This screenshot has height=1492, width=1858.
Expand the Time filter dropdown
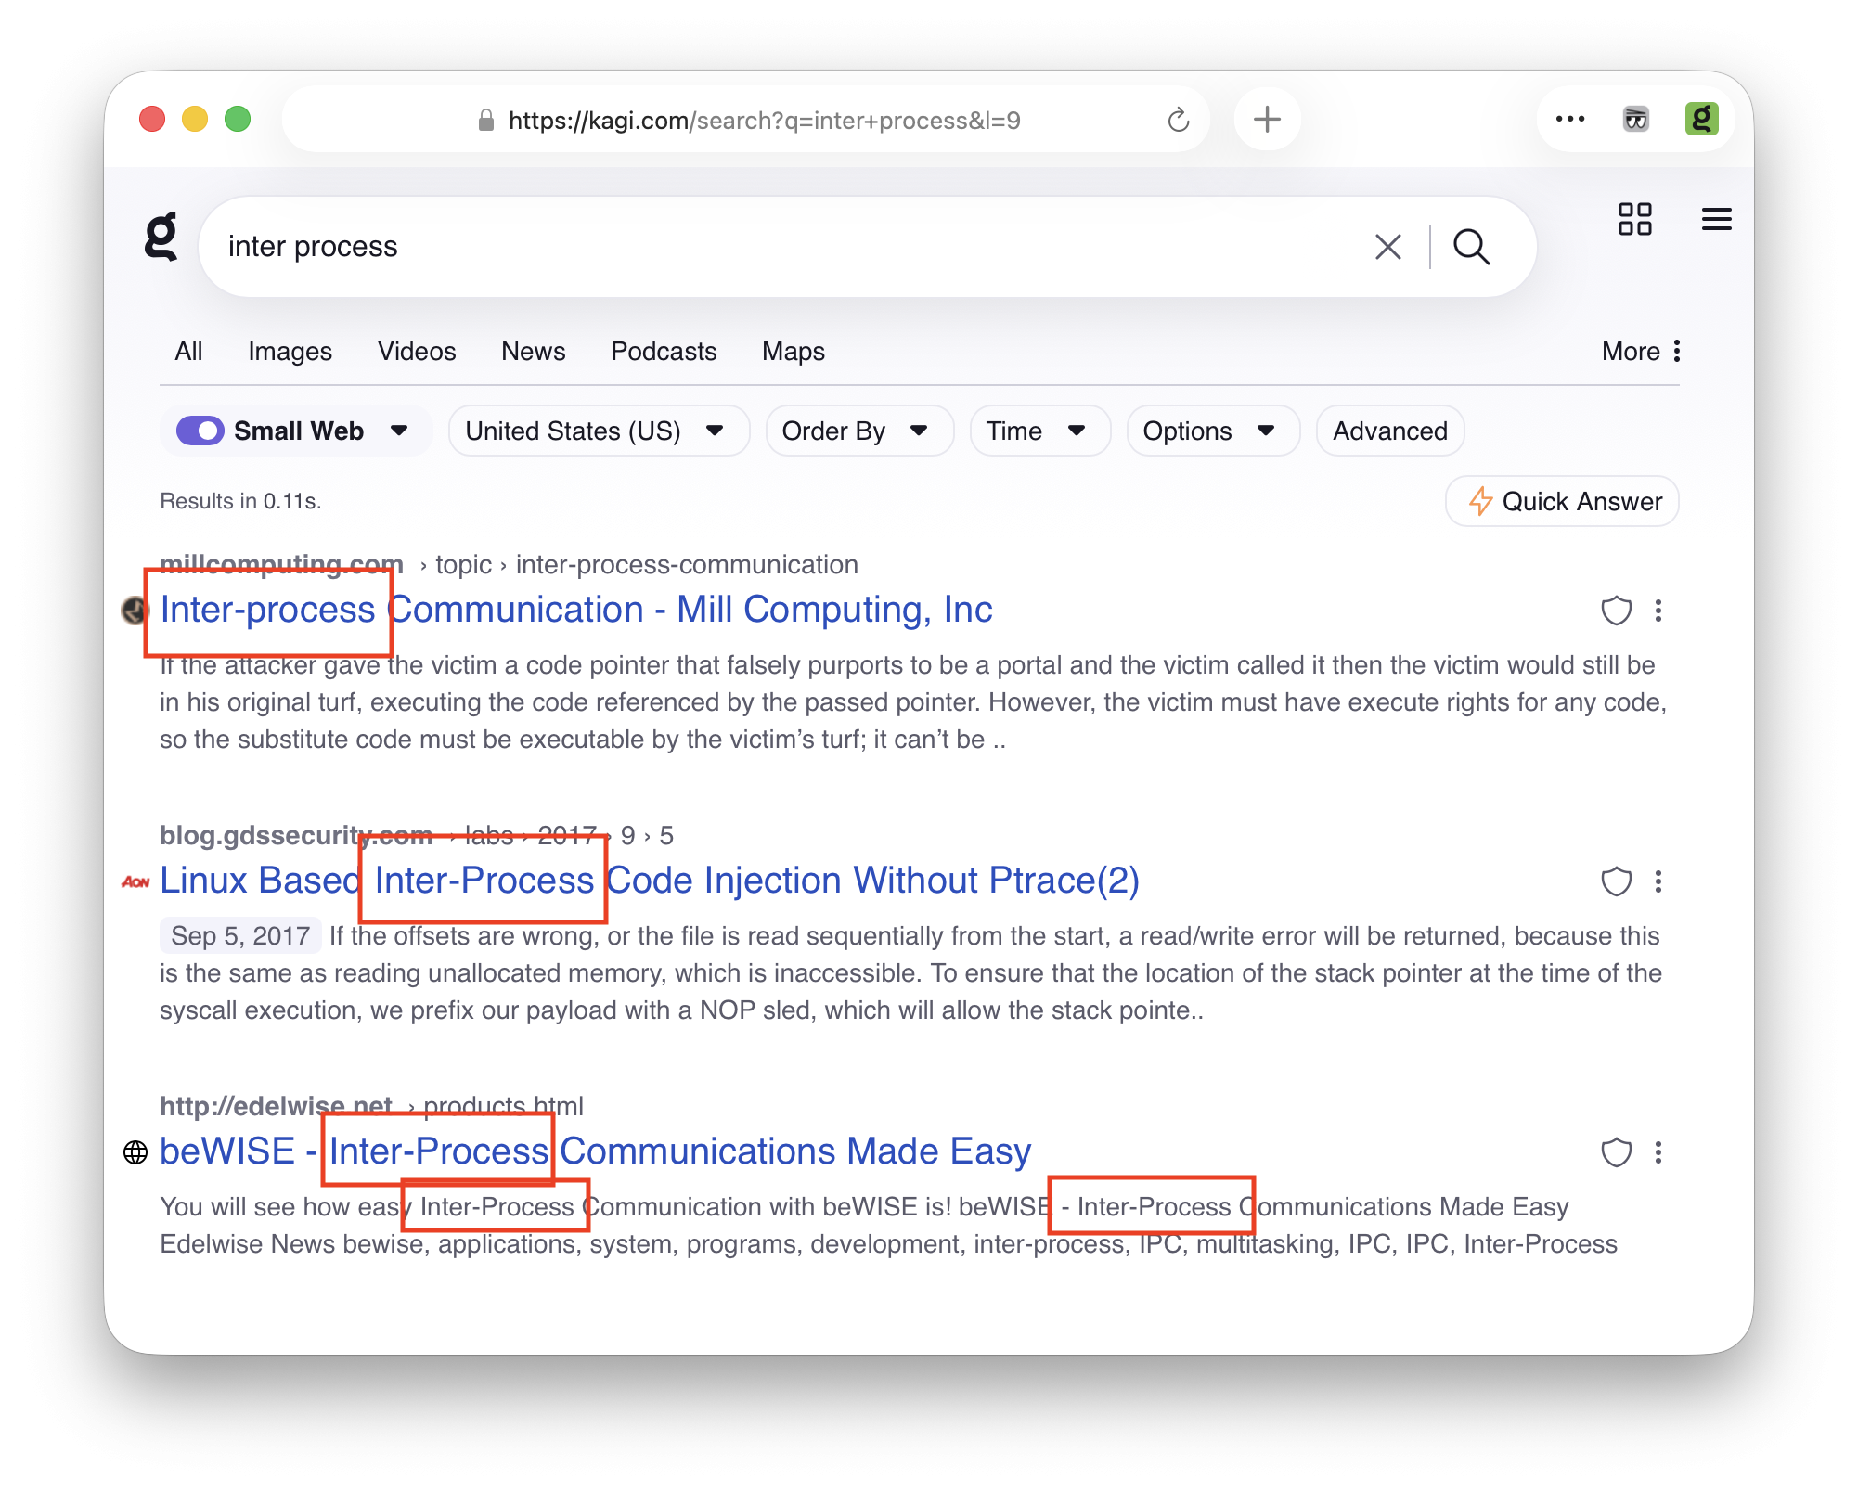(x=1039, y=431)
